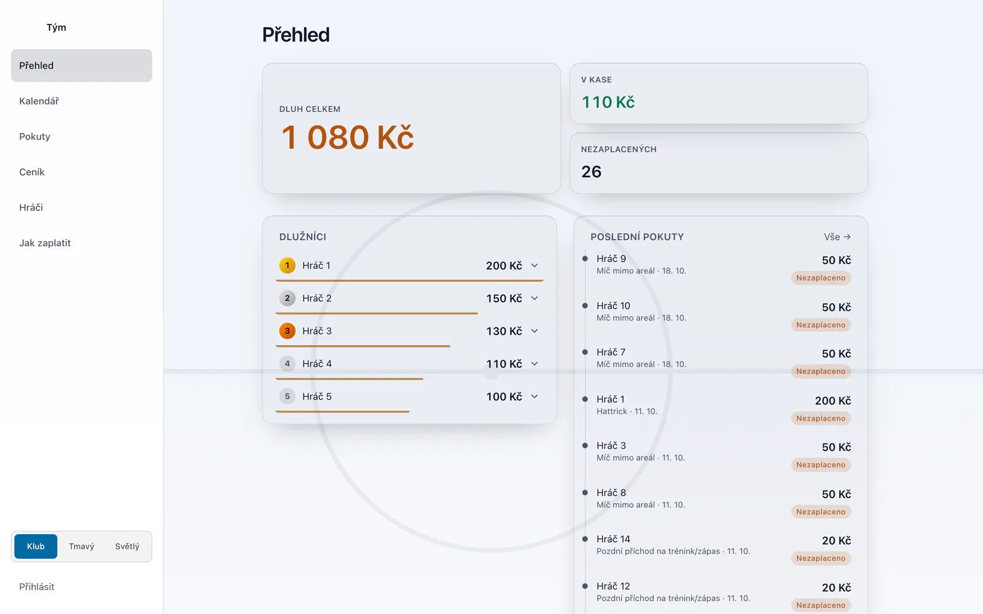Screen dimensions: 983x614
Task: Open the Ceník page
Action: [82, 172]
